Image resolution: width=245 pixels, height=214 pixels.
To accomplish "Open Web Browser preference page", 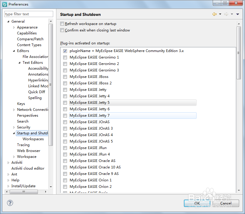I will (x=28, y=151).
